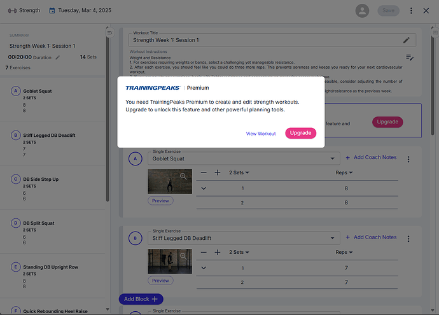The image size is (439, 315).
Task: Preview the Goblet Squat exercise
Action: [x=160, y=200]
